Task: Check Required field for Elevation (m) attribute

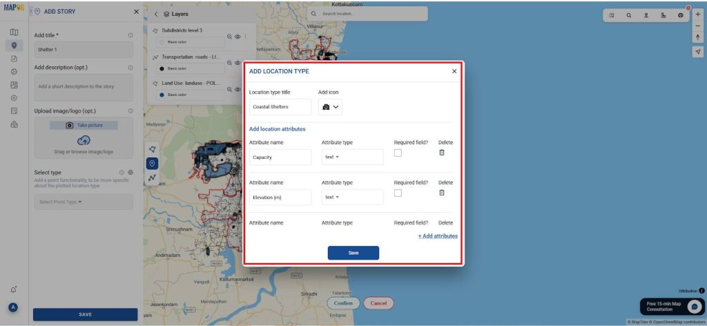Action: 398,193
